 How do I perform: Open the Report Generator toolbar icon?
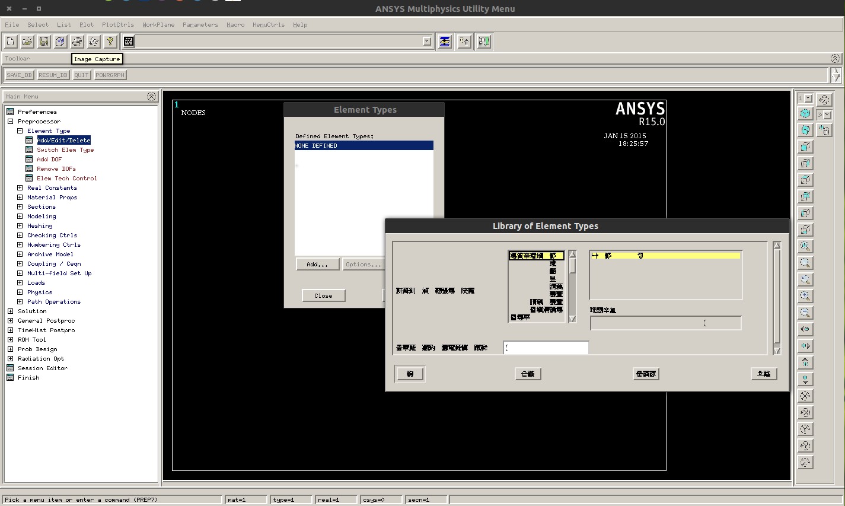[94, 42]
